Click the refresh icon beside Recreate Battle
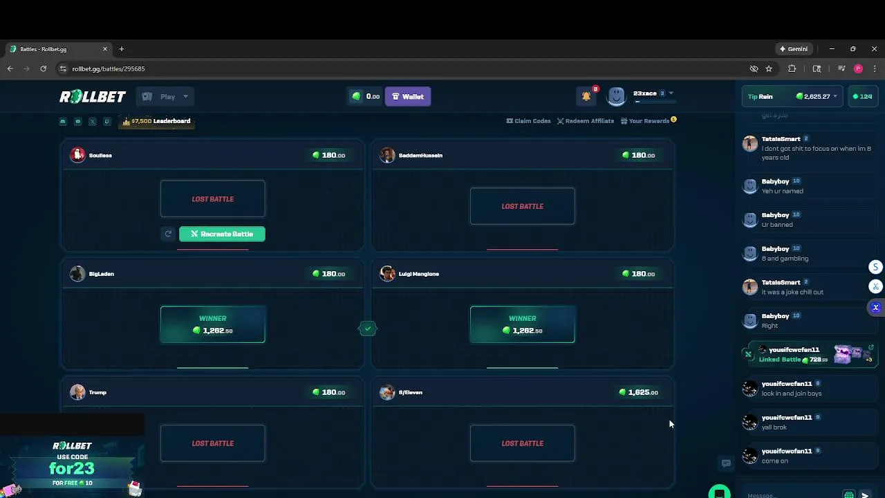The image size is (885, 498). tap(168, 234)
